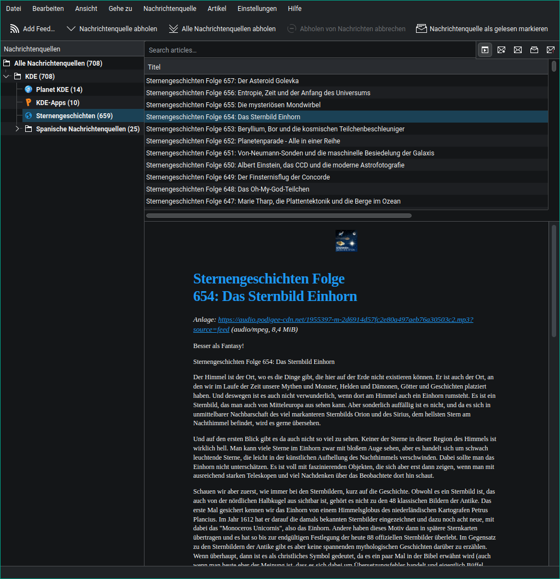Open the Nachrichtenquelle menu

click(170, 9)
